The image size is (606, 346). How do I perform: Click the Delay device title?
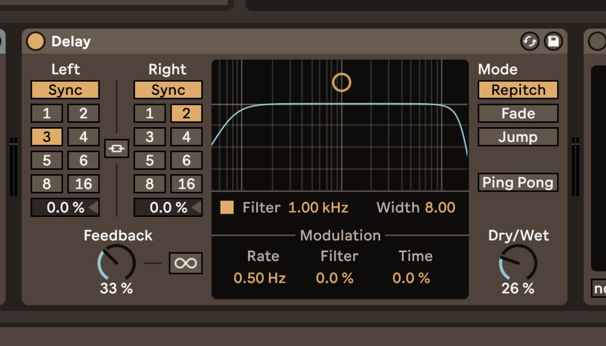click(71, 41)
